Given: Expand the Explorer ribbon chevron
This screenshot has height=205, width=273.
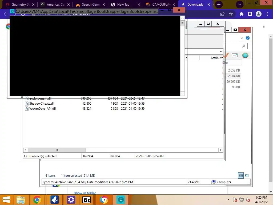Looking at the screenshot, I should pos(242,38).
